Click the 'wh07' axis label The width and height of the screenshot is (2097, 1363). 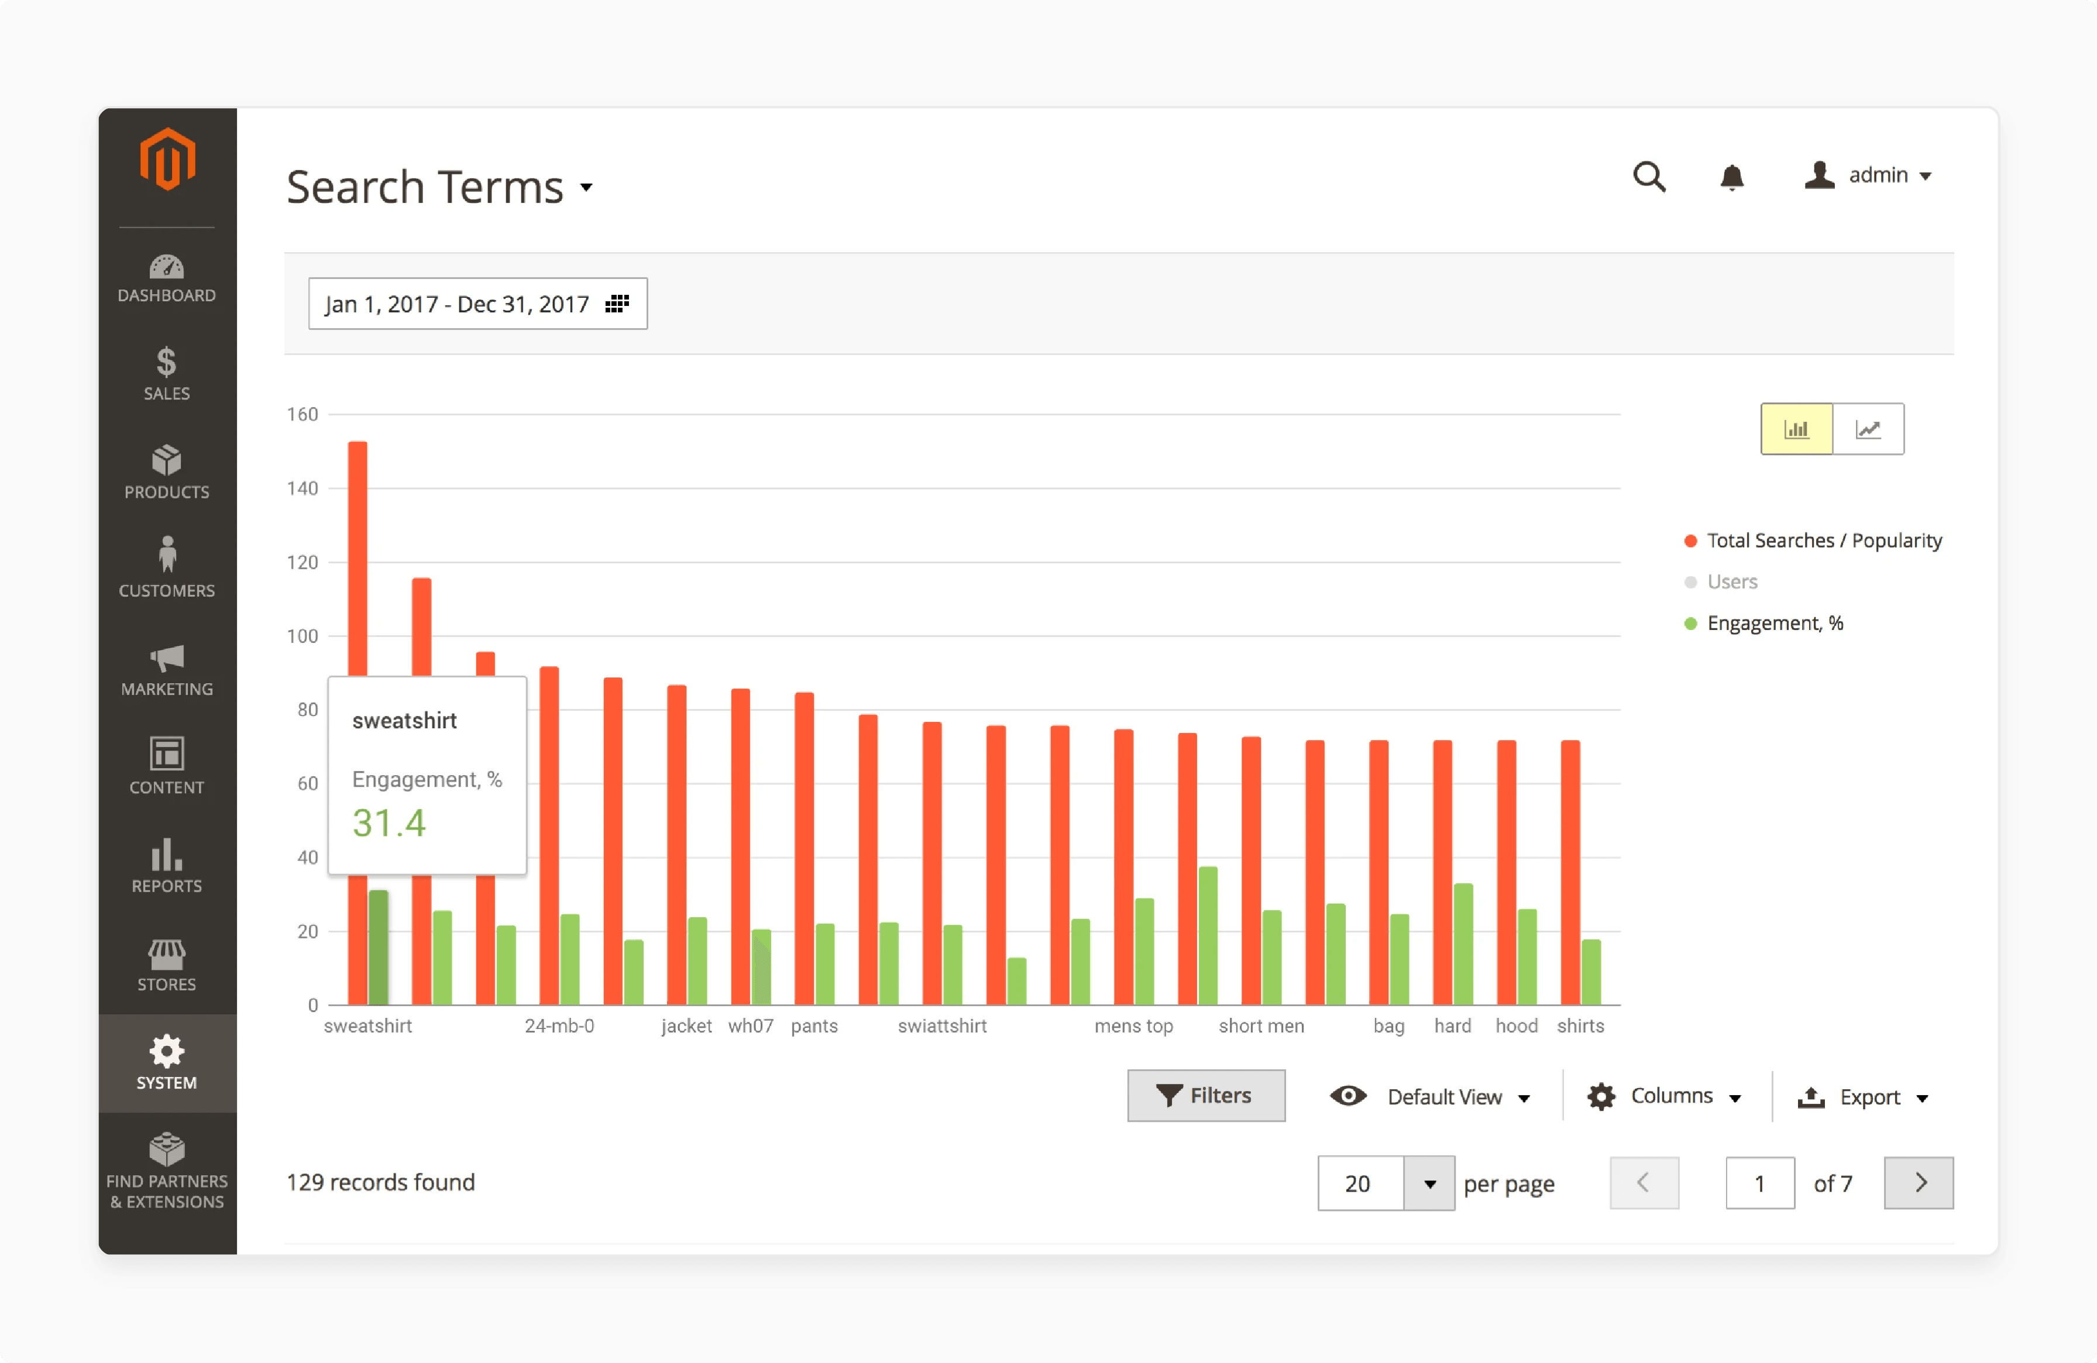coord(751,1025)
